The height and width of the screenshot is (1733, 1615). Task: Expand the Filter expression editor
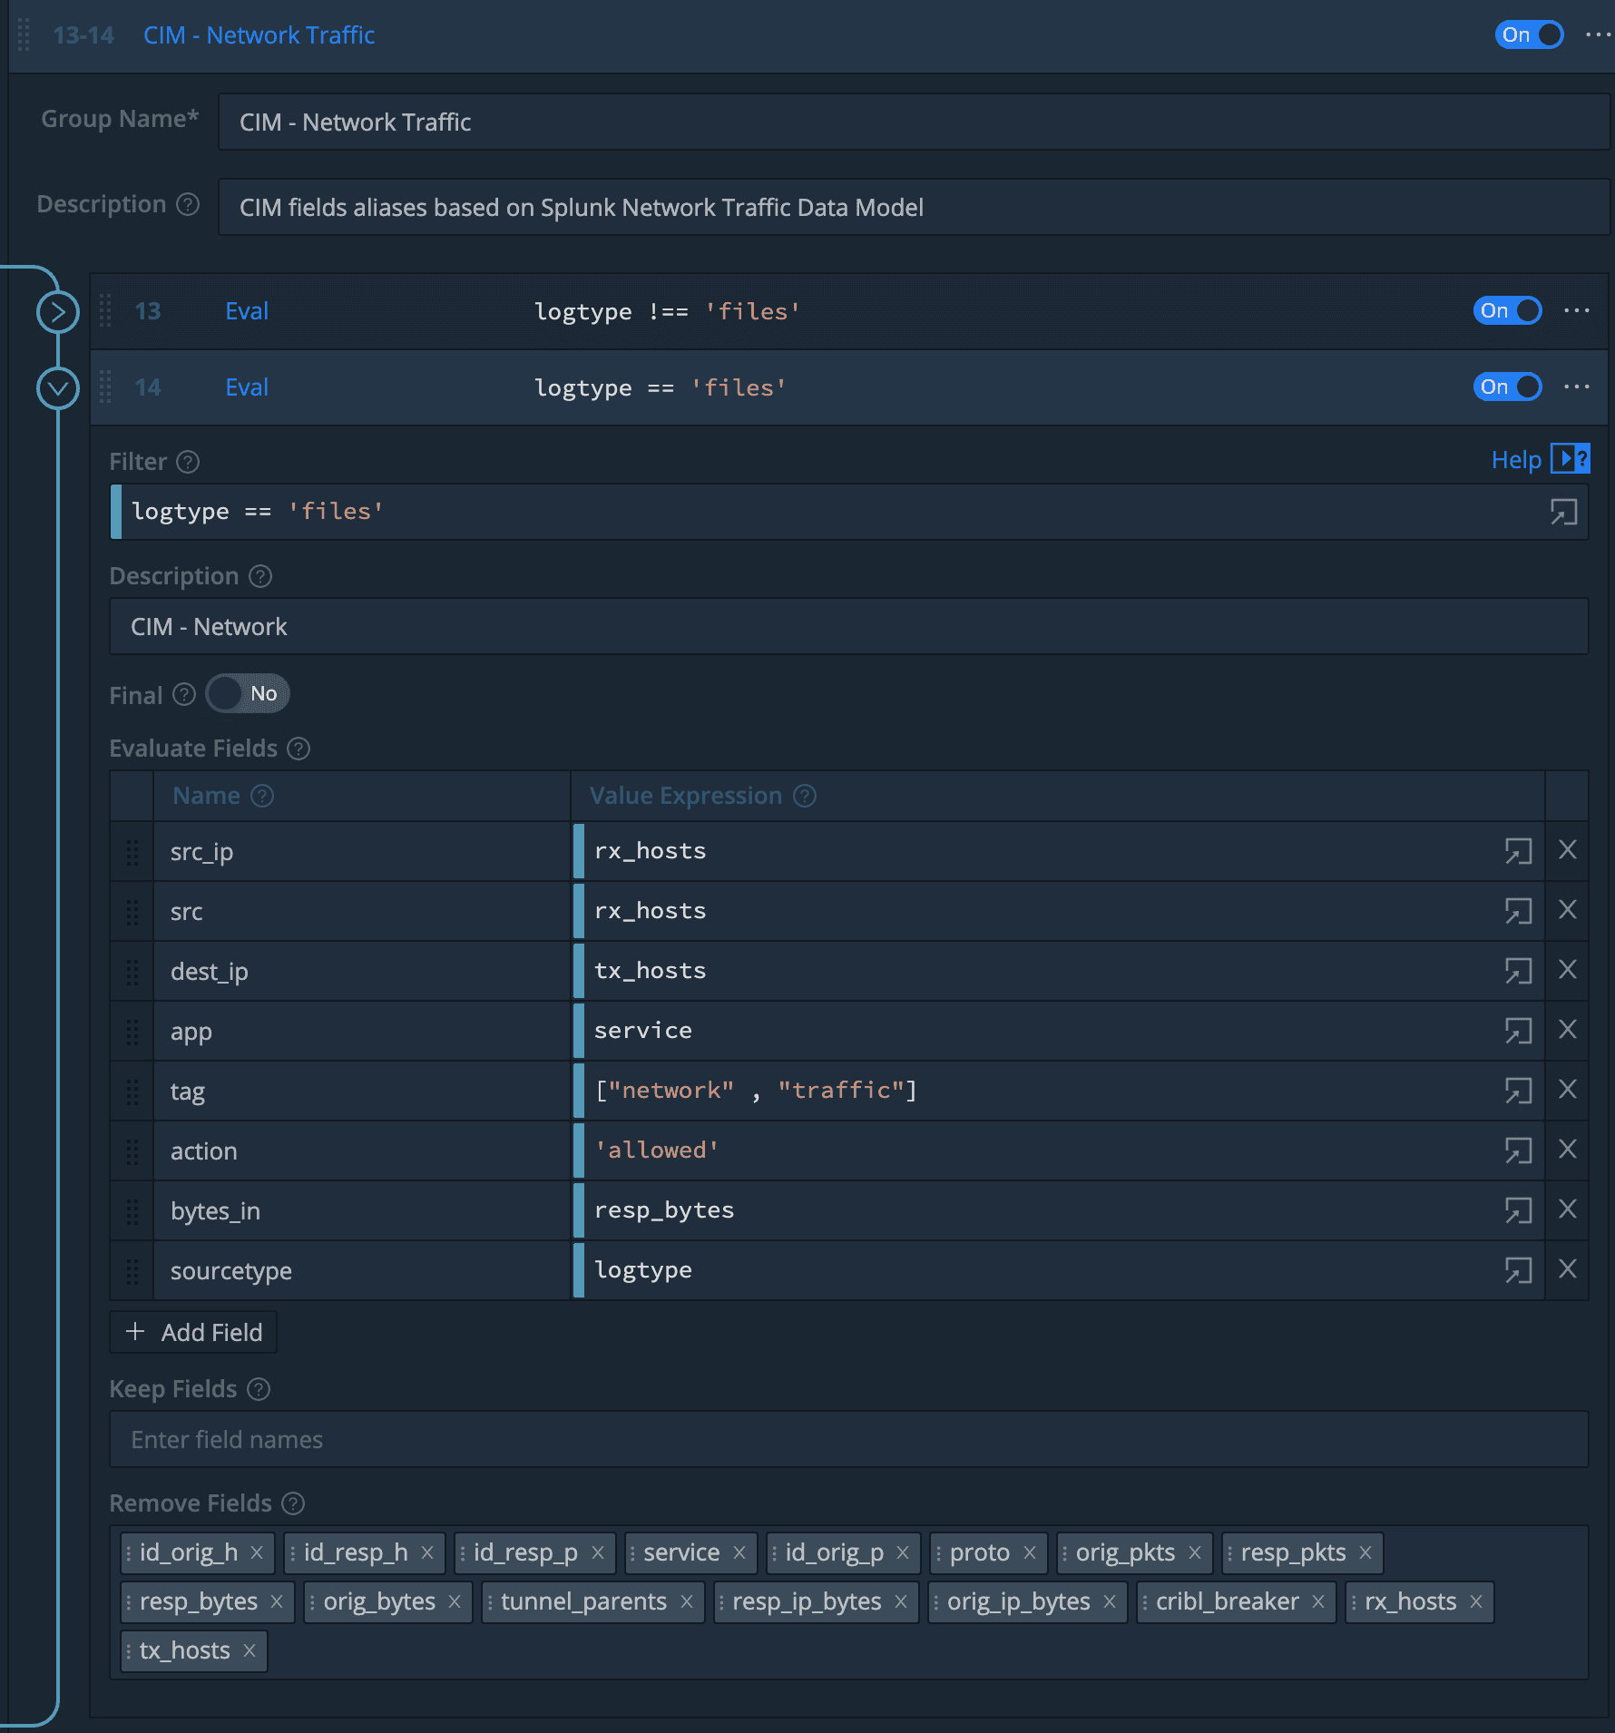[1563, 513]
